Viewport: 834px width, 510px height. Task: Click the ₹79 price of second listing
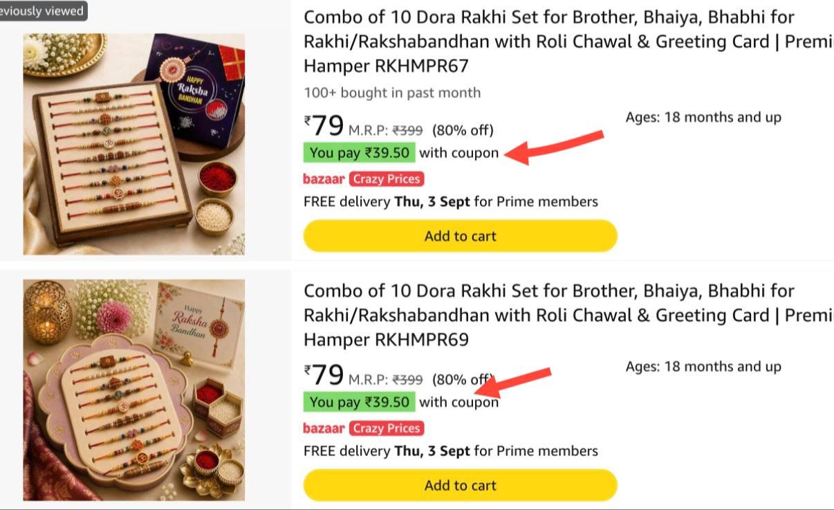(324, 375)
